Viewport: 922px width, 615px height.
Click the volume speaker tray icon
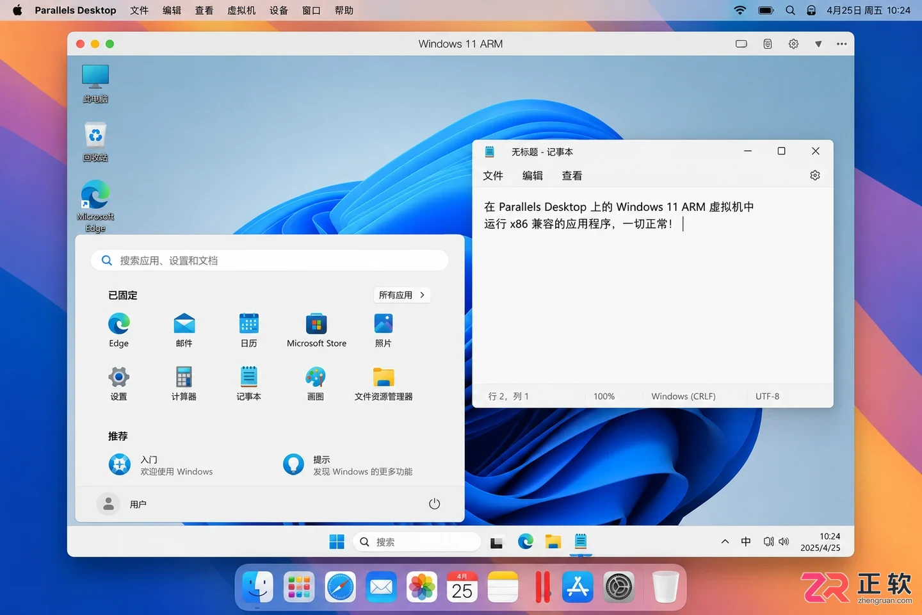[x=784, y=541]
